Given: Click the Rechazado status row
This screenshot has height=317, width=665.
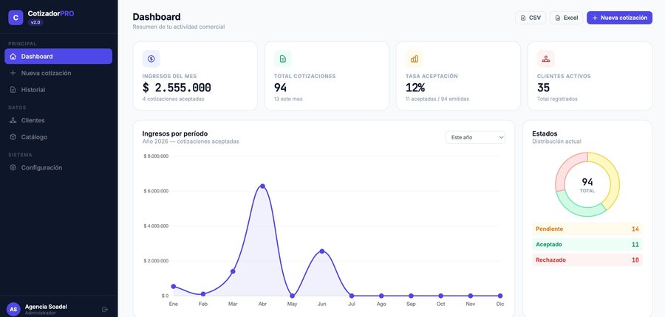Looking at the screenshot, I should tap(587, 259).
